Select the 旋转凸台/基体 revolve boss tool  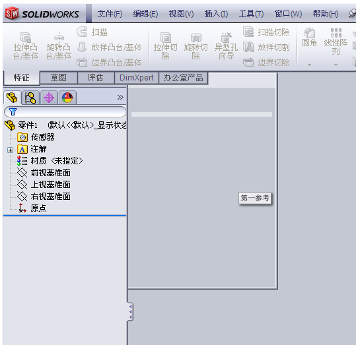59,46
